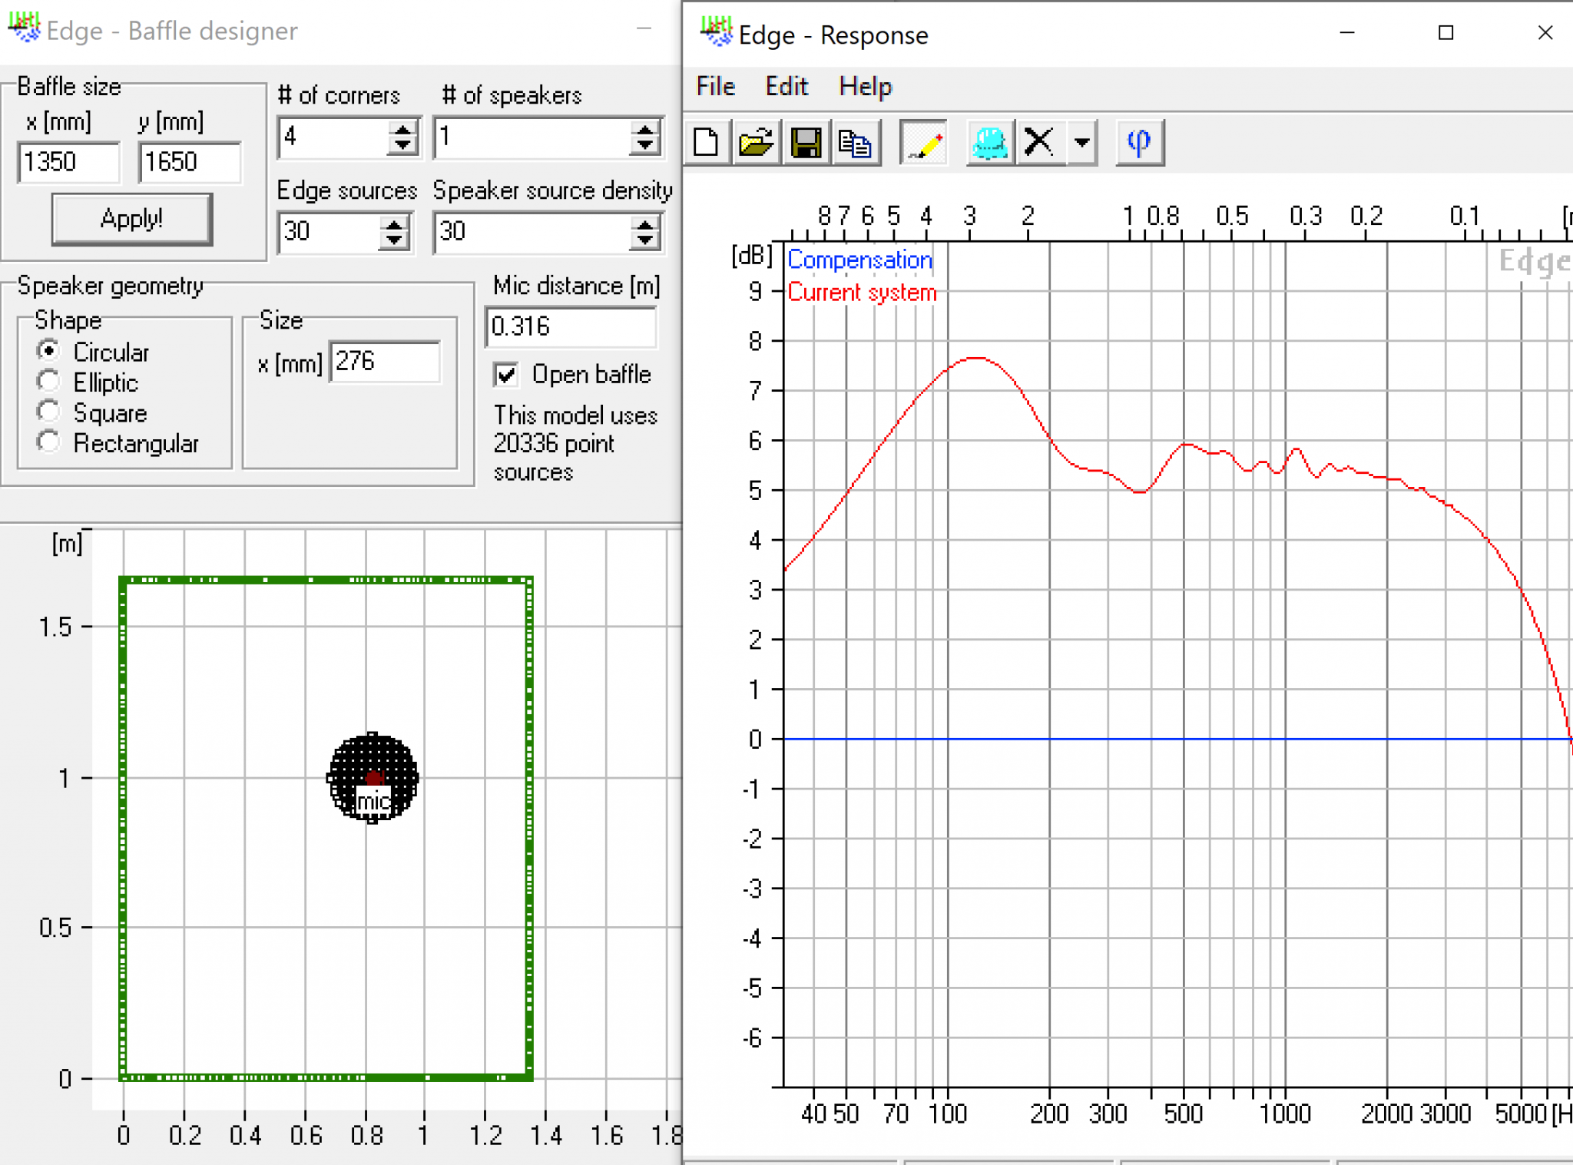Viewport: 1573px width, 1165px height.
Task: Click the Edge app icon in Baffle designer title bar
Action: click(24, 28)
